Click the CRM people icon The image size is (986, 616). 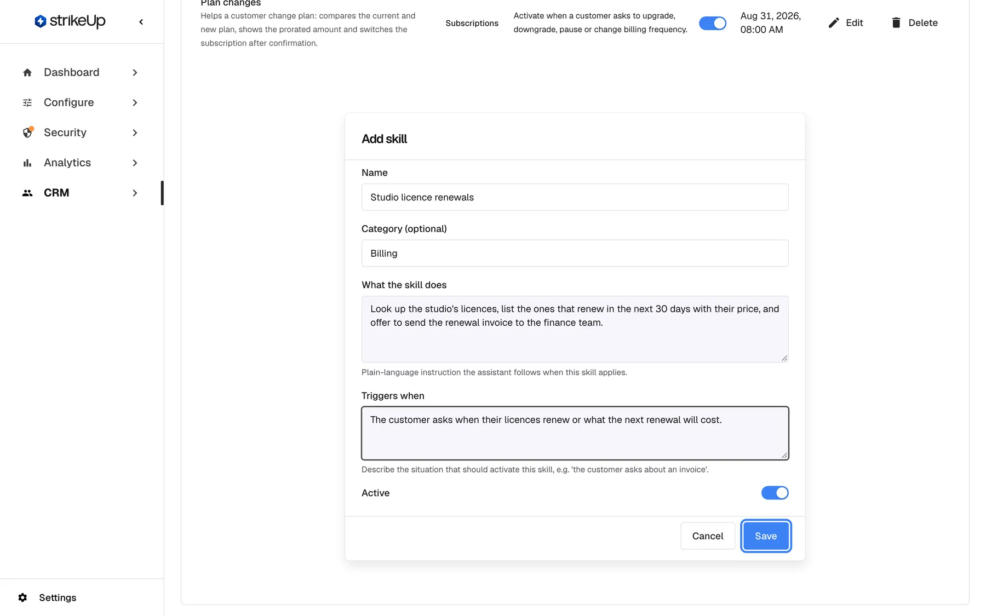[x=27, y=193]
